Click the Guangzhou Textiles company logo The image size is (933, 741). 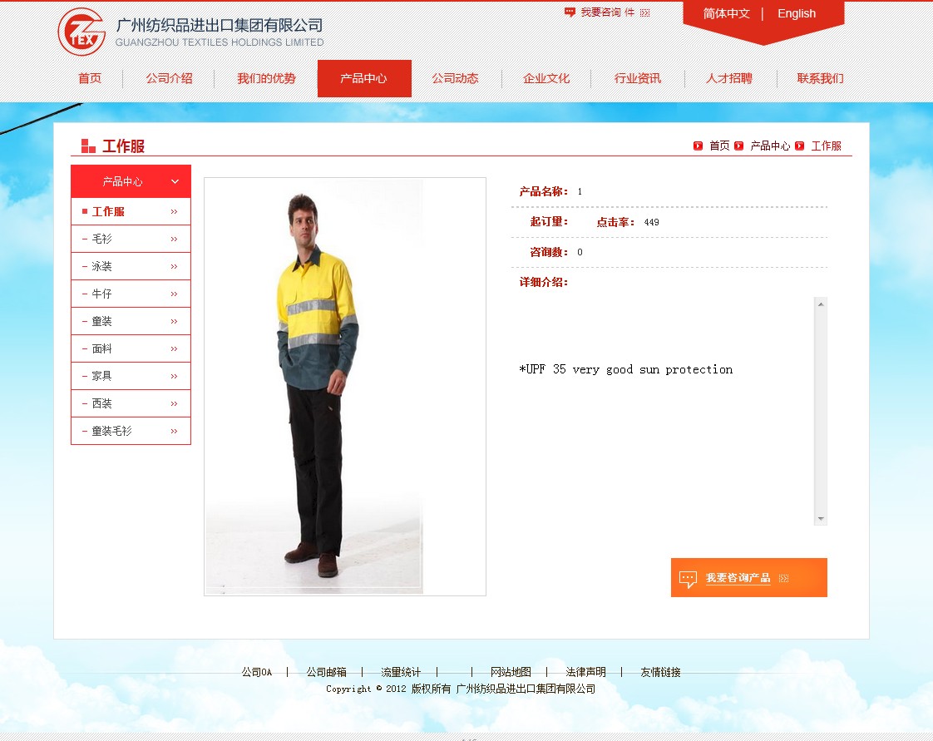pyautogui.click(x=81, y=32)
